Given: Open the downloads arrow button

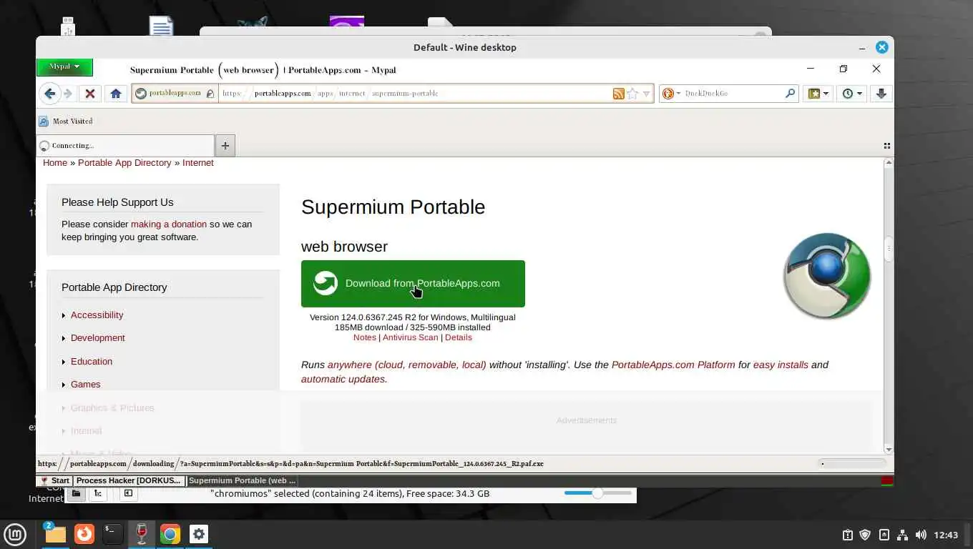Looking at the screenshot, I should point(881,94).
